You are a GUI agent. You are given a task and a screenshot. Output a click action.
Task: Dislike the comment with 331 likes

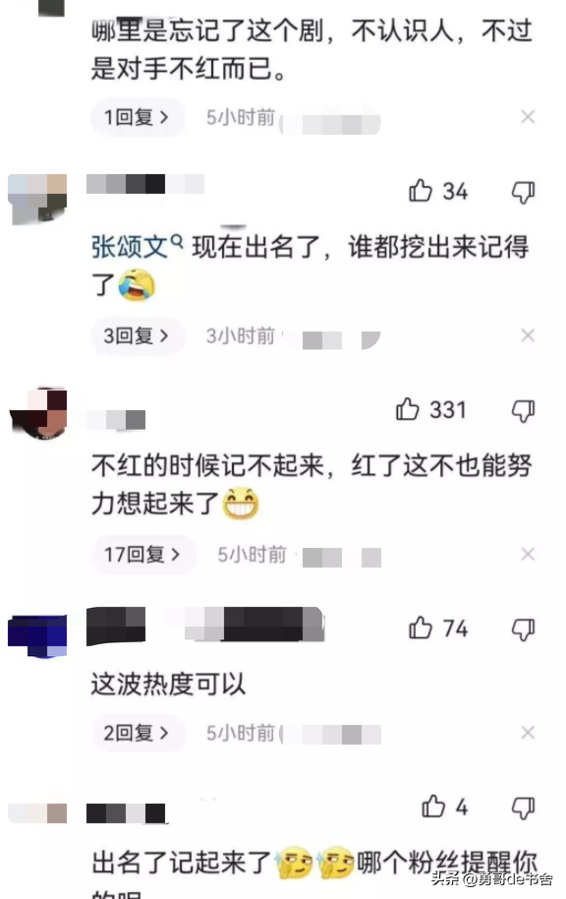pyautogui.click(x=523, y=411)
